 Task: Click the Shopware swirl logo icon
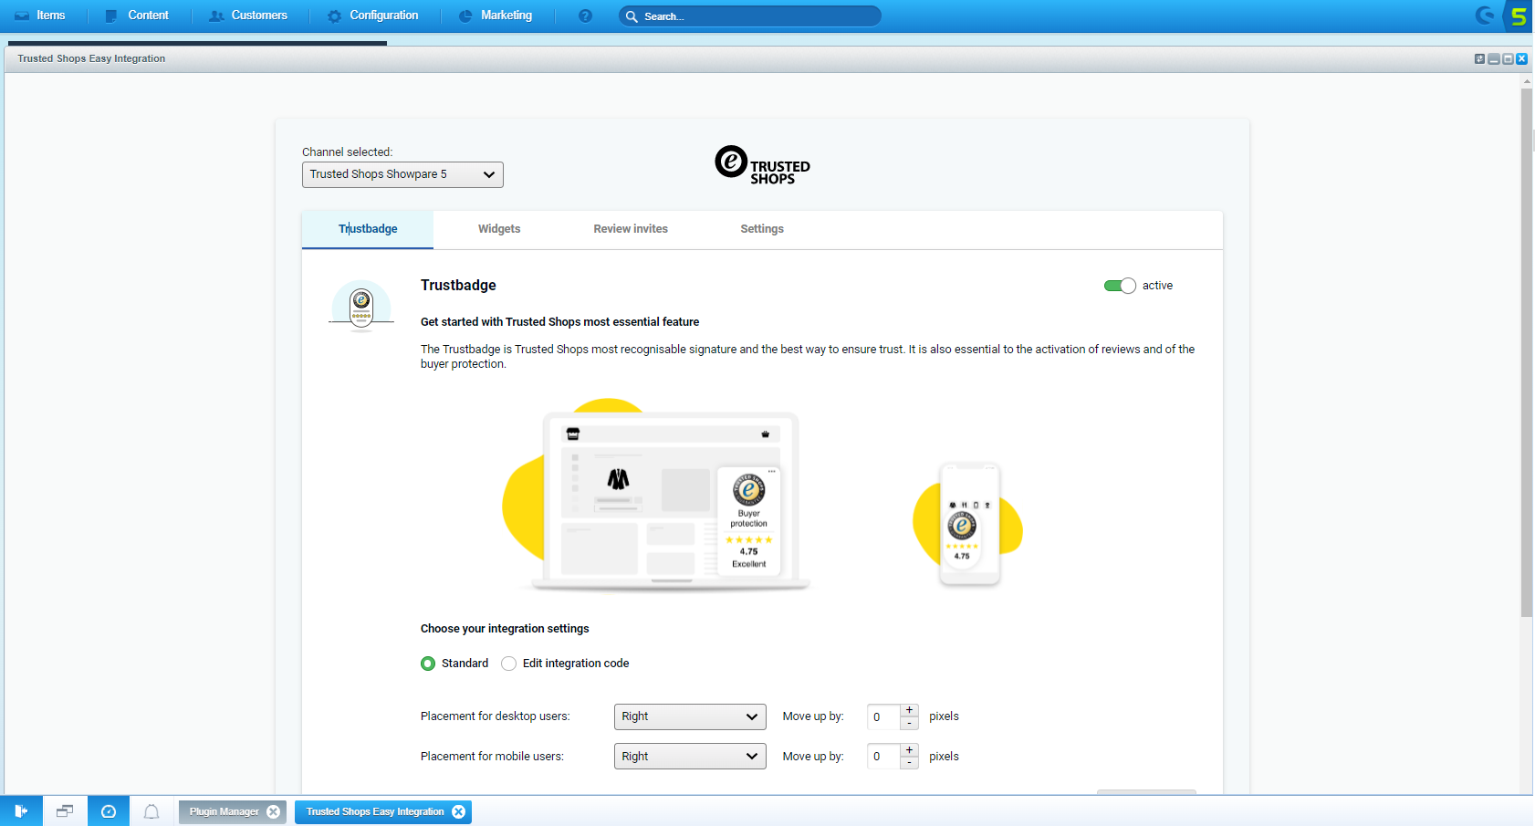click(x=1486, y=16)
